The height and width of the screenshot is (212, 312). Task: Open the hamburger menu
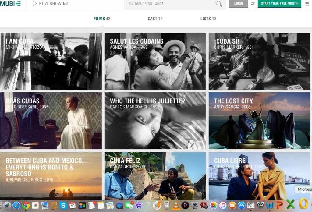click(307, 4)
